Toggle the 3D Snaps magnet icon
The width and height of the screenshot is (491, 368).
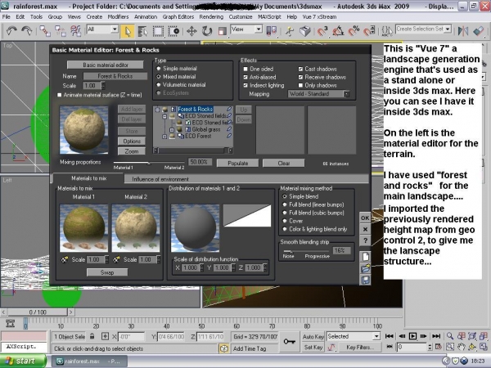coord(322,31)
